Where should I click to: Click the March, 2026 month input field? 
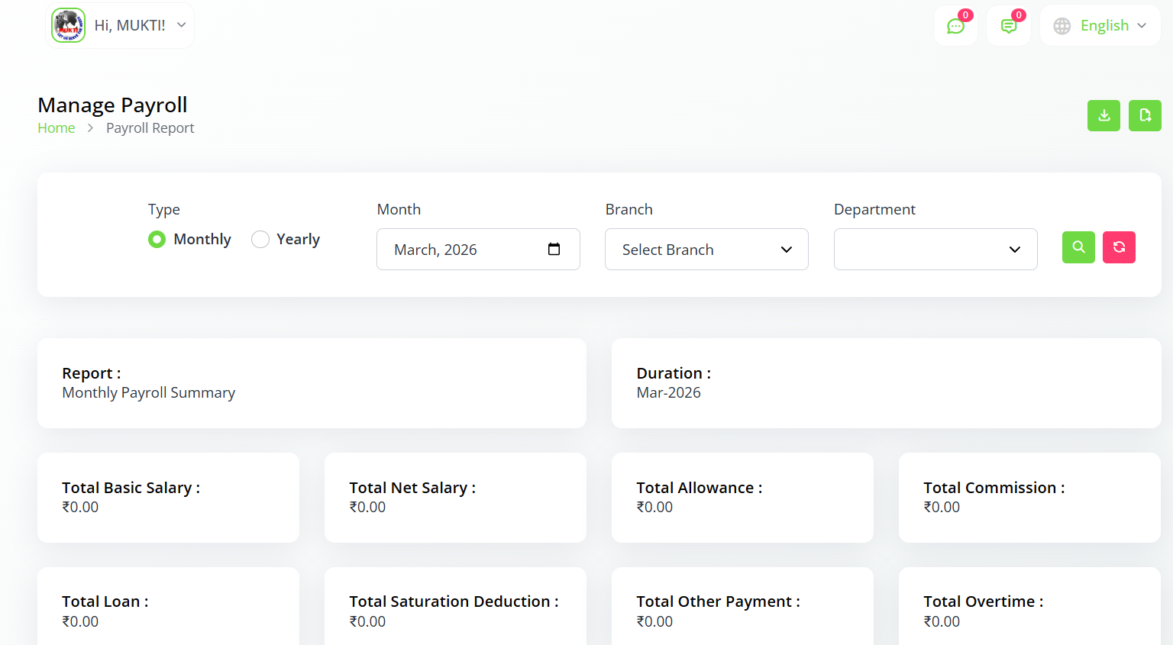click(458, 250)
